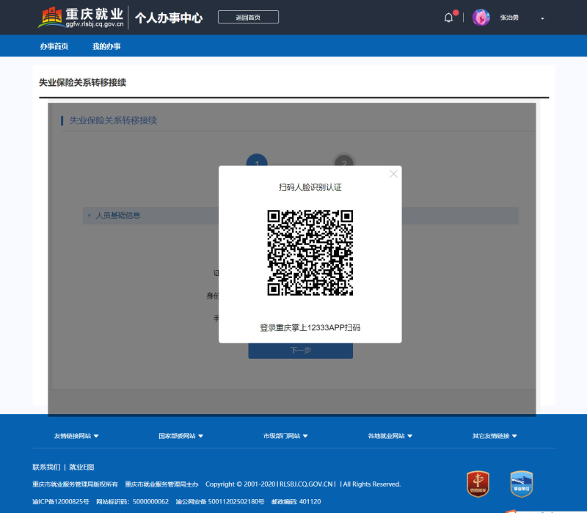The height and width of the screenshot is (513, 587).
Task: Click the 渝ICP备12000825号 link
Action: point(61,501)
